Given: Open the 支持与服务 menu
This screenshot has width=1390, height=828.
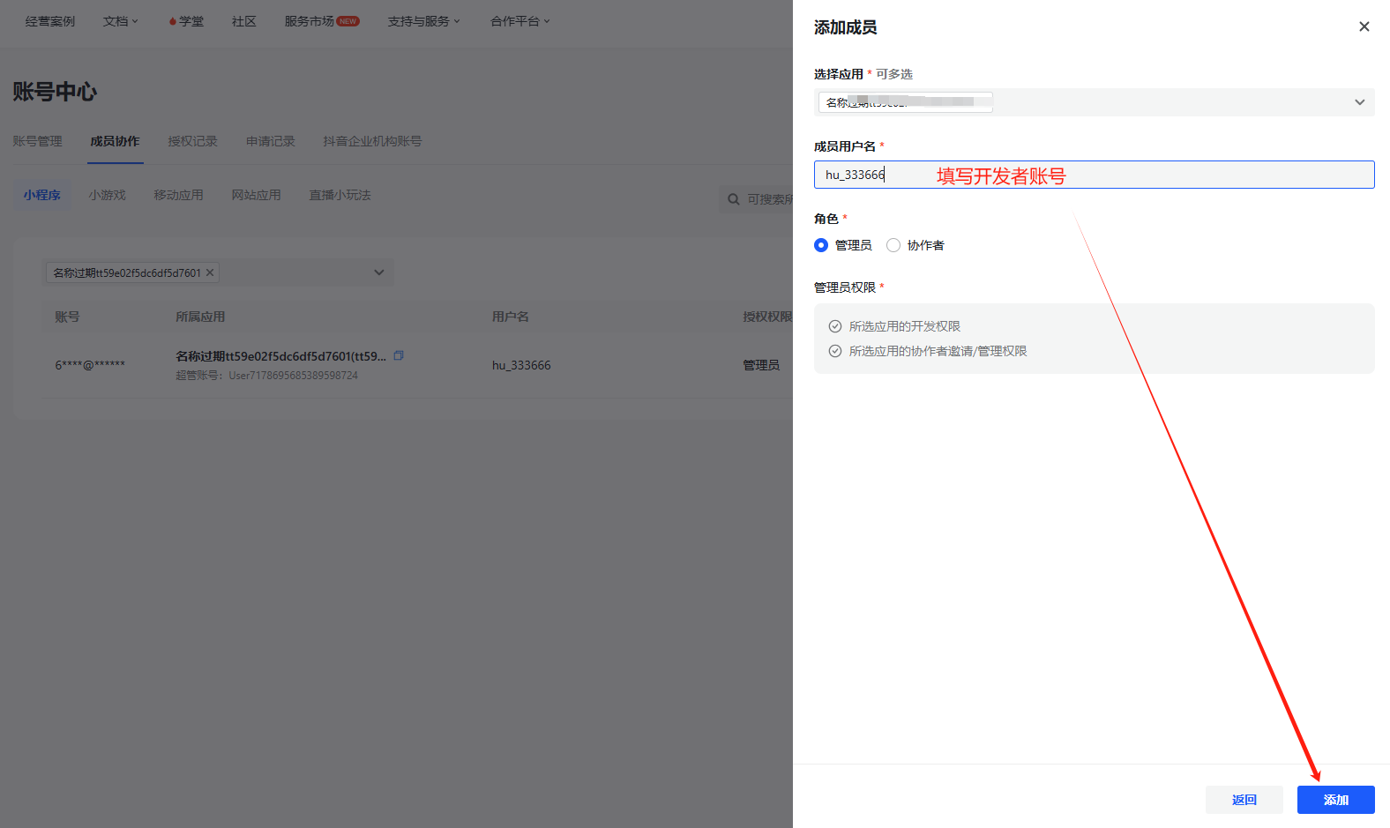Looking at the screenshot, I should [x=423, y=21].
